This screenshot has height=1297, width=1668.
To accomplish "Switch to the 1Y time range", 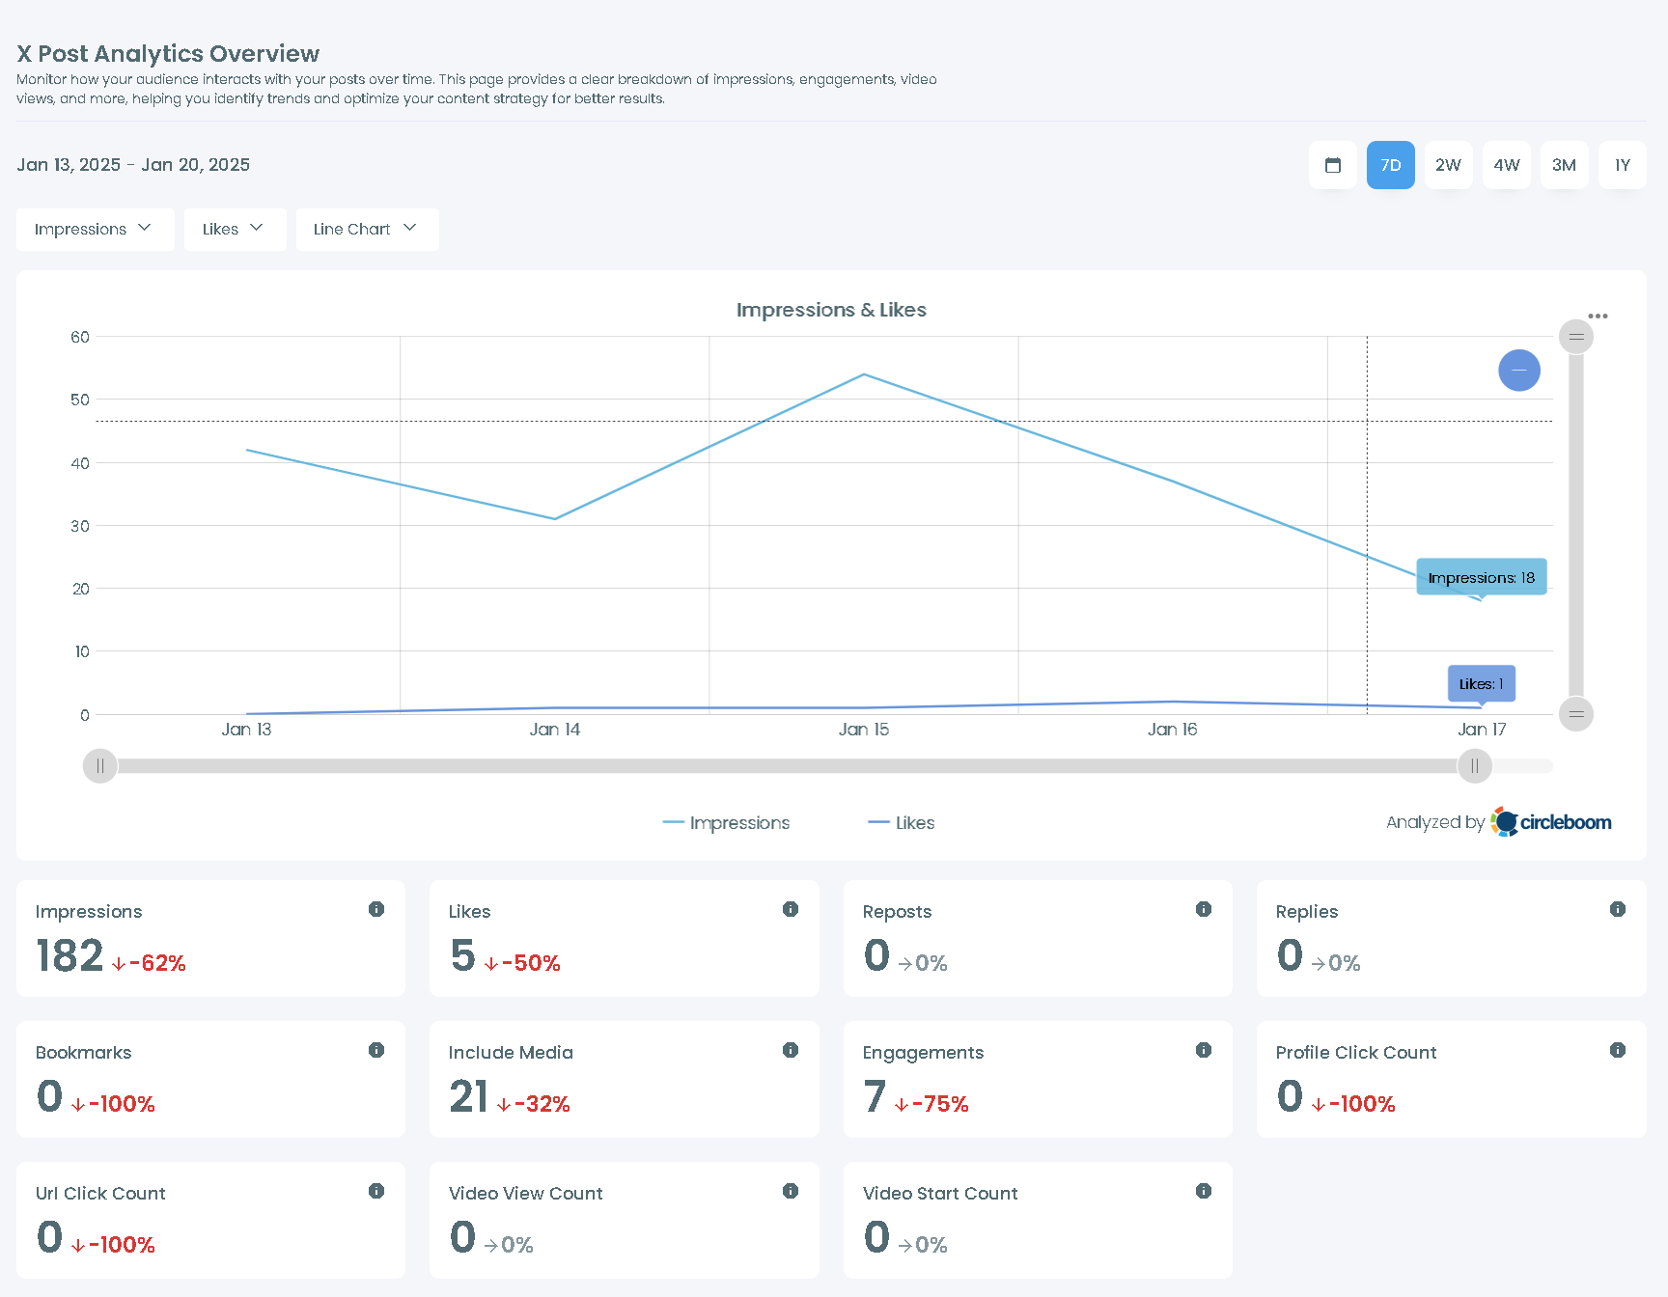I will pos(1622,165).
